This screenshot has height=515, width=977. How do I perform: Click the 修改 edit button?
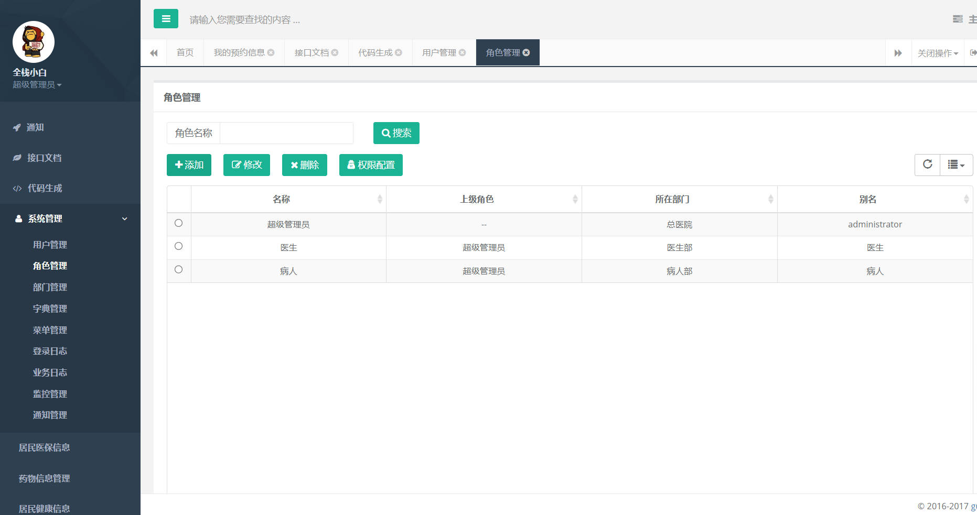(x=246, y=165)
